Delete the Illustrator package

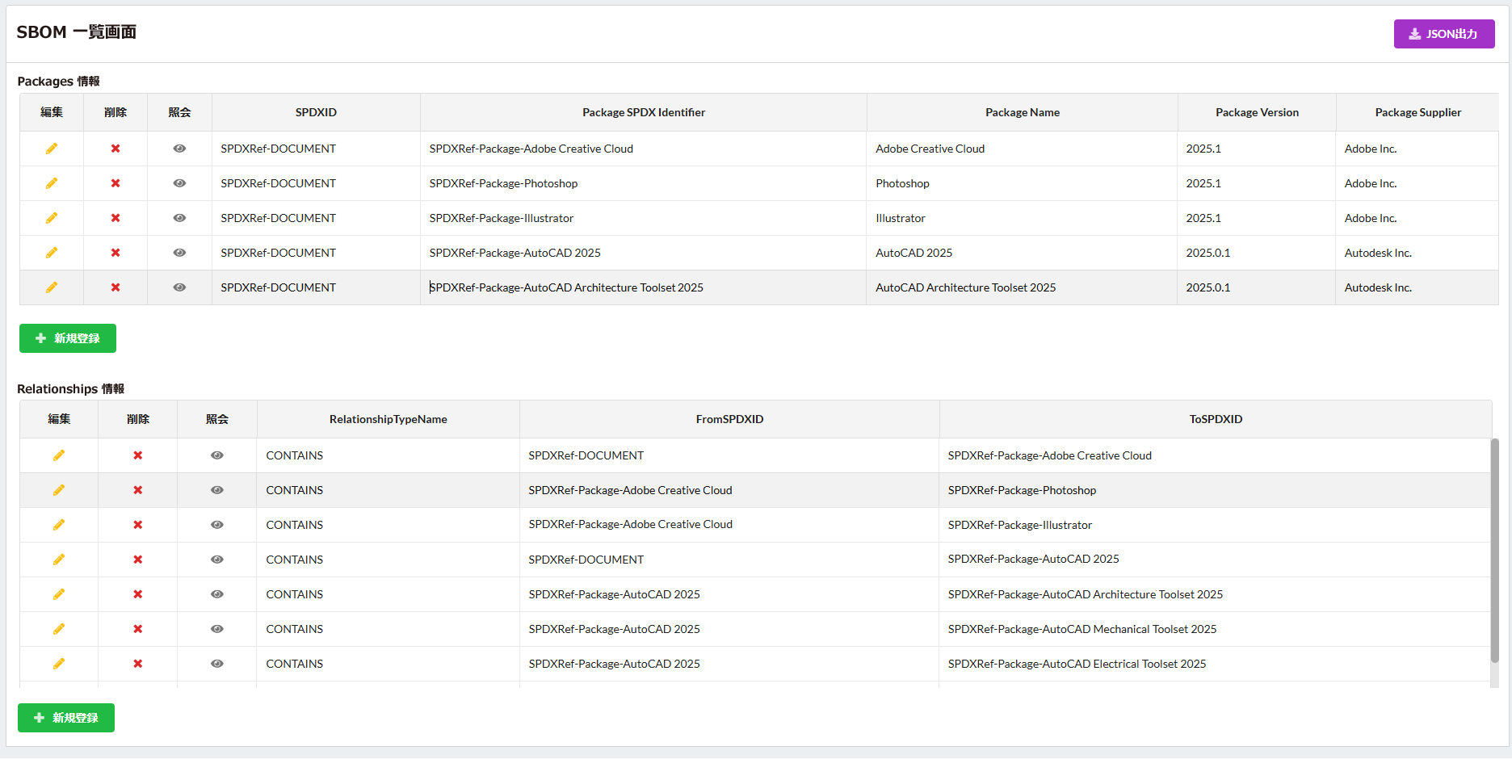115,218
